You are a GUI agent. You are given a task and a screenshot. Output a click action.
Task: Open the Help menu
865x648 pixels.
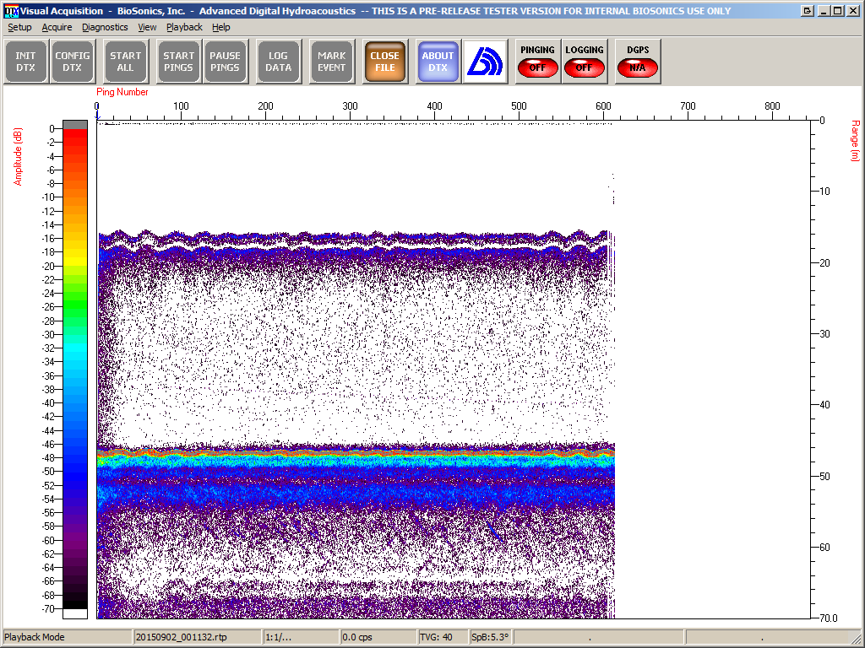pos(220,27)
